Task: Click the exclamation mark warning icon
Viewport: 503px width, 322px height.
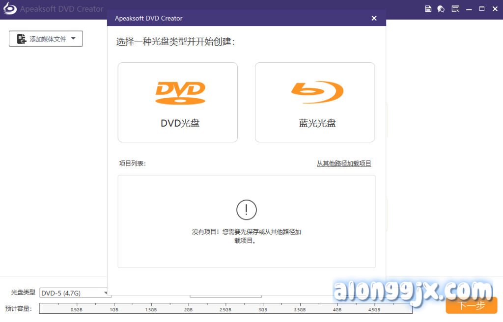Action: click(x=247, y=210)
